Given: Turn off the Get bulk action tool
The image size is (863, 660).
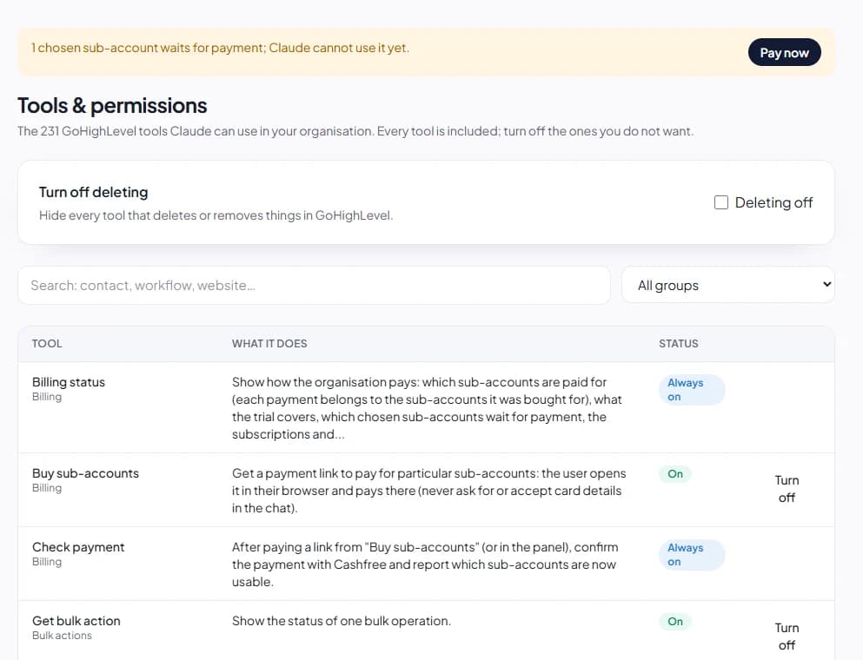Looking at the screenshot, I should coord(787,637).
